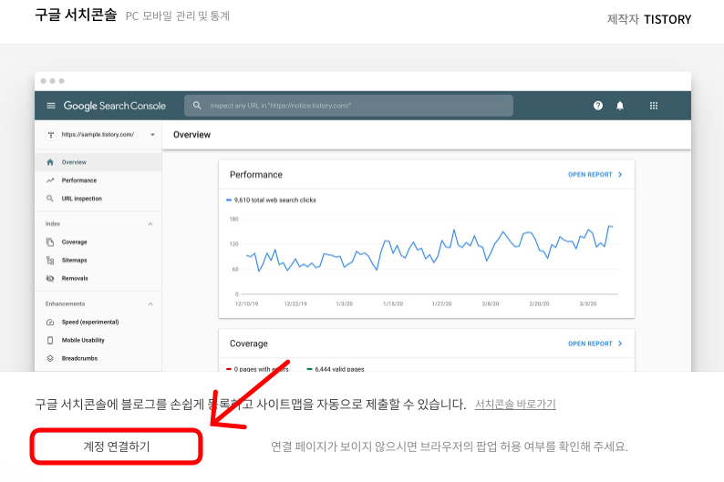
Task: Click the Performance clicks line chart
Action: (x=429, y=248)
